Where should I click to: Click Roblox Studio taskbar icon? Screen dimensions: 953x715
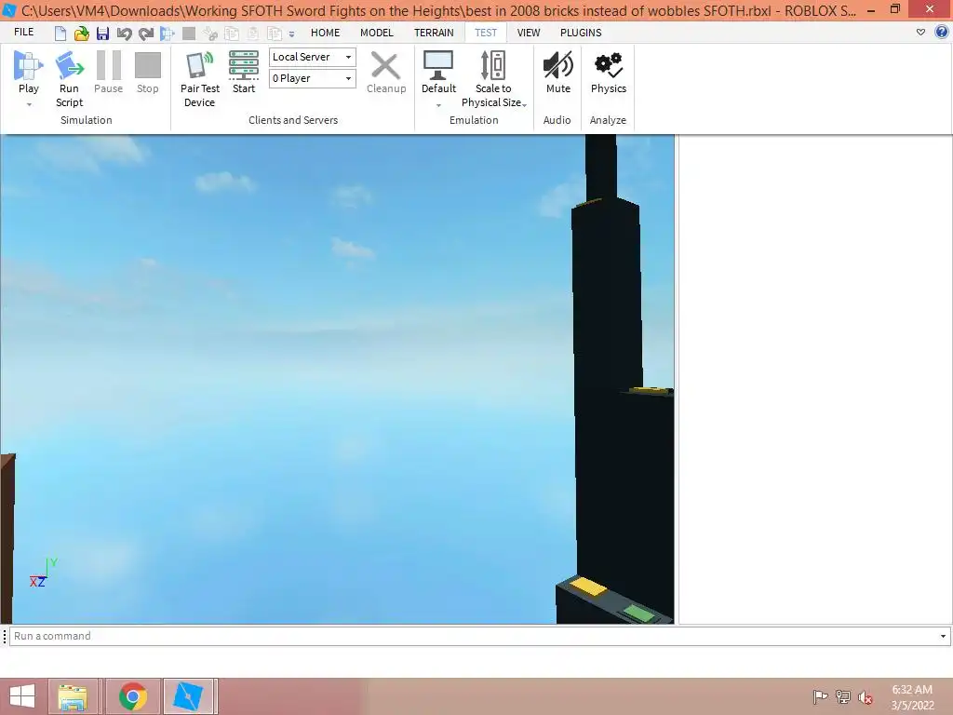pos(188,696)
